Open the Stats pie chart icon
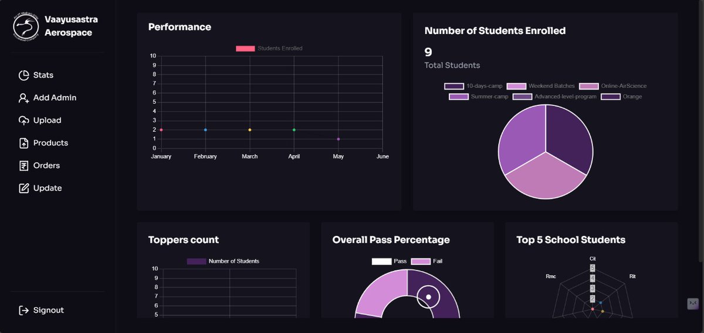 (24, 75)
